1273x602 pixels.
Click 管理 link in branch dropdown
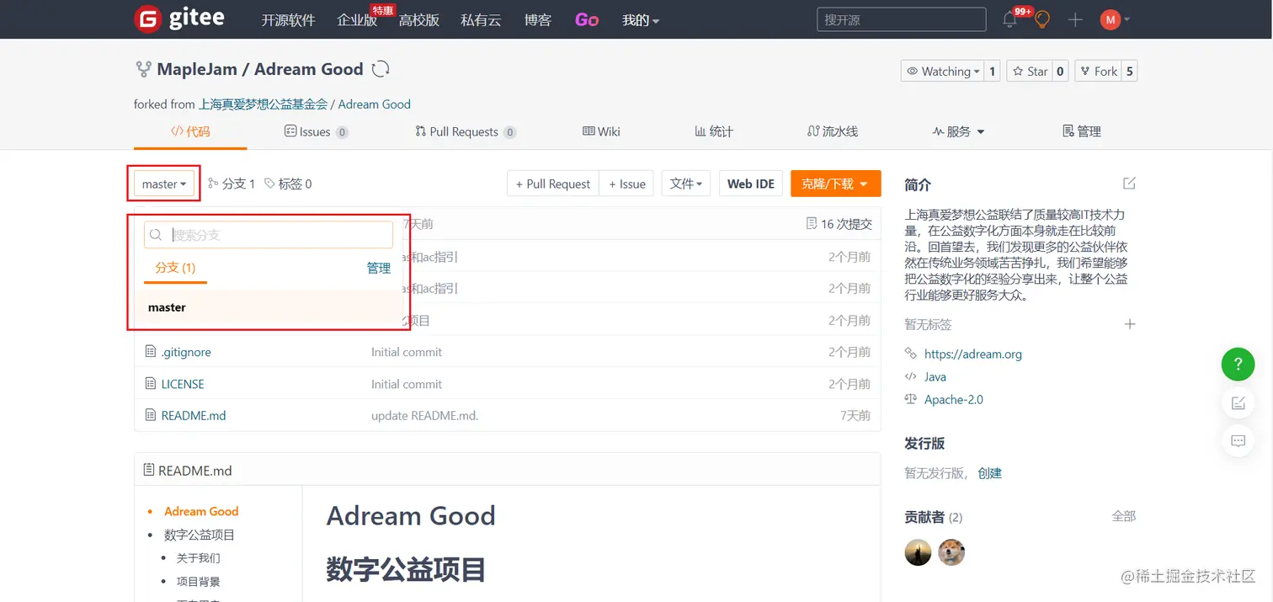(379, 268)
